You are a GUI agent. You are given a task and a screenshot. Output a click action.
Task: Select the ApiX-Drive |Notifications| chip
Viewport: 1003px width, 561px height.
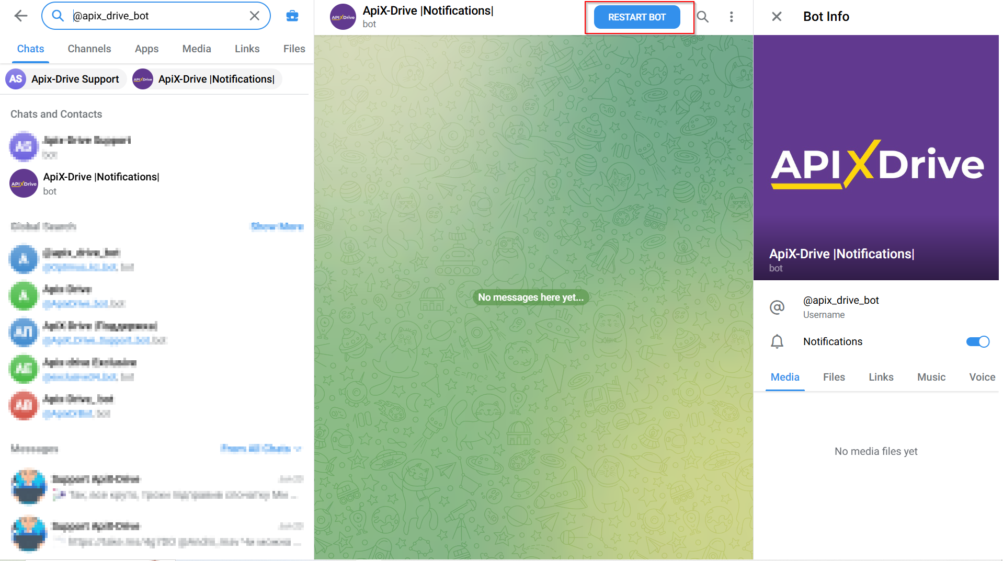pyautogui.click(x=207, y=79)
